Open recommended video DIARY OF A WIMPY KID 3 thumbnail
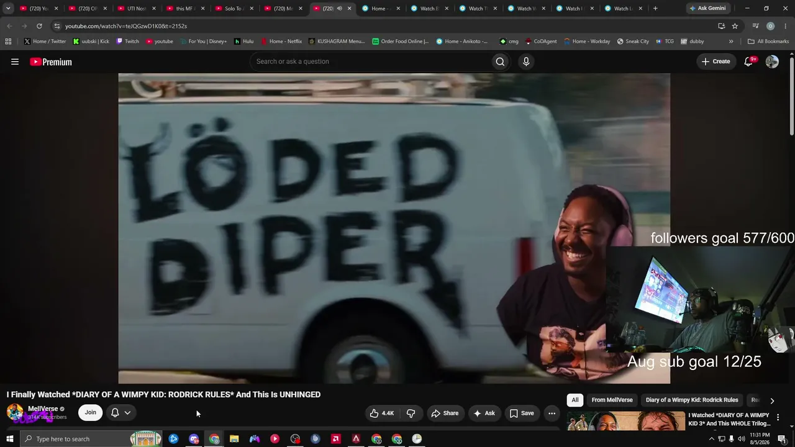Viewport: 795px width, 447px height. coord(626,420)
